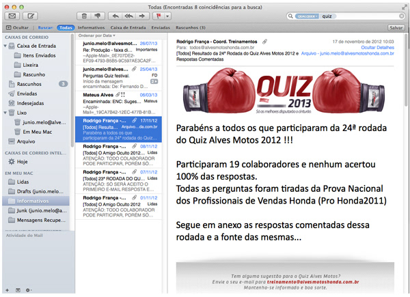Open the Junk (junio.melo@a... folder
This screenshot has height=297, width=410.
coord(36,210)
